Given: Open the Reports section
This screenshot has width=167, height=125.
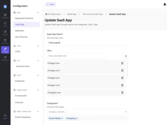Looking at the screenshot, I should click(x=5, y=33).
